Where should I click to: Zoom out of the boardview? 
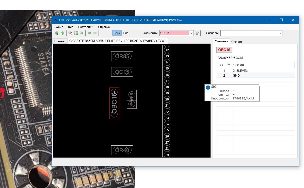[70, 33]
